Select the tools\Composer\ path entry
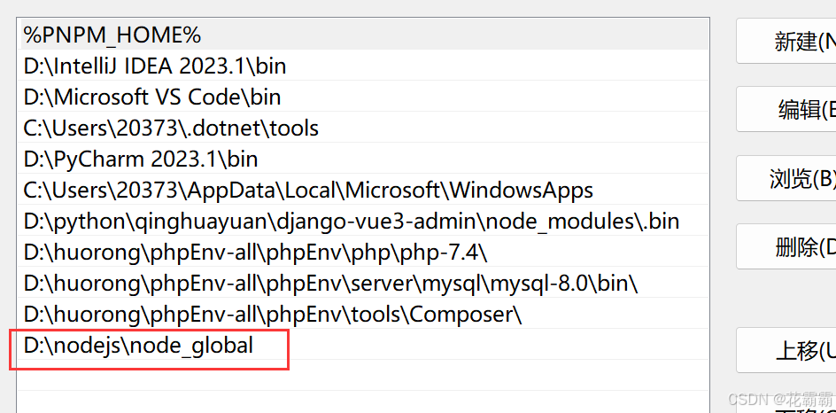The height and width of the screenshot is (413, 836). tap(364, 314)
